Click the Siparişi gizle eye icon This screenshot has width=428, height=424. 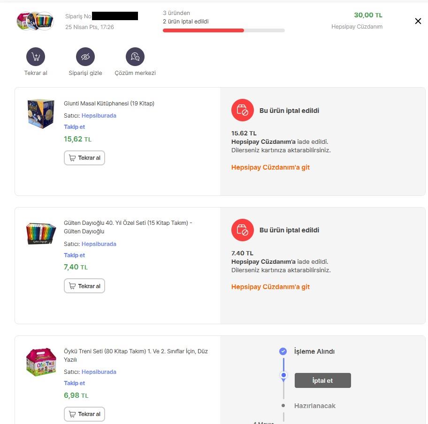[x=85, y=57]
